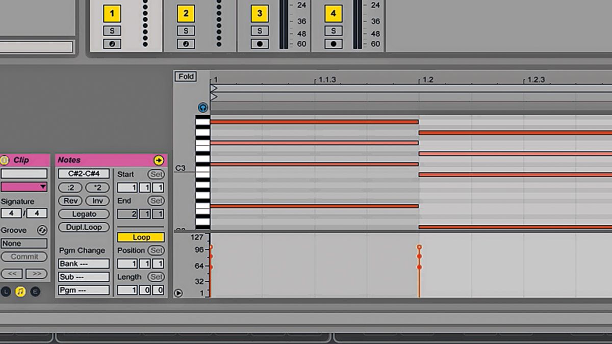Toggle clip activation in the Clip header
Screen dimensions: 612x344
5,160
